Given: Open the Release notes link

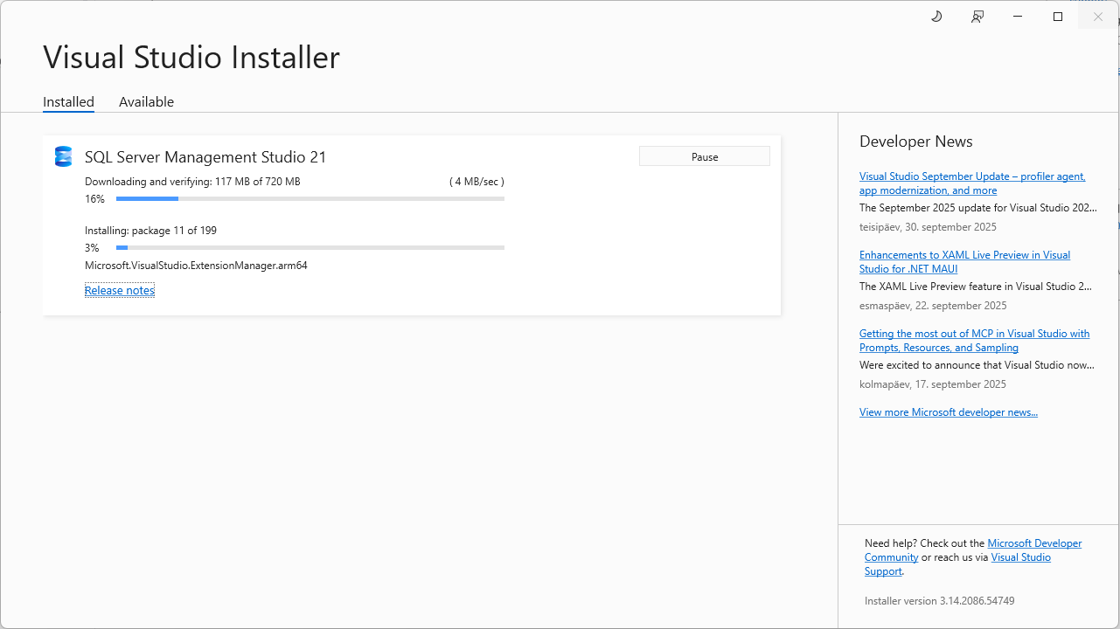Looking at the screenshot, I should coord(120,290).
